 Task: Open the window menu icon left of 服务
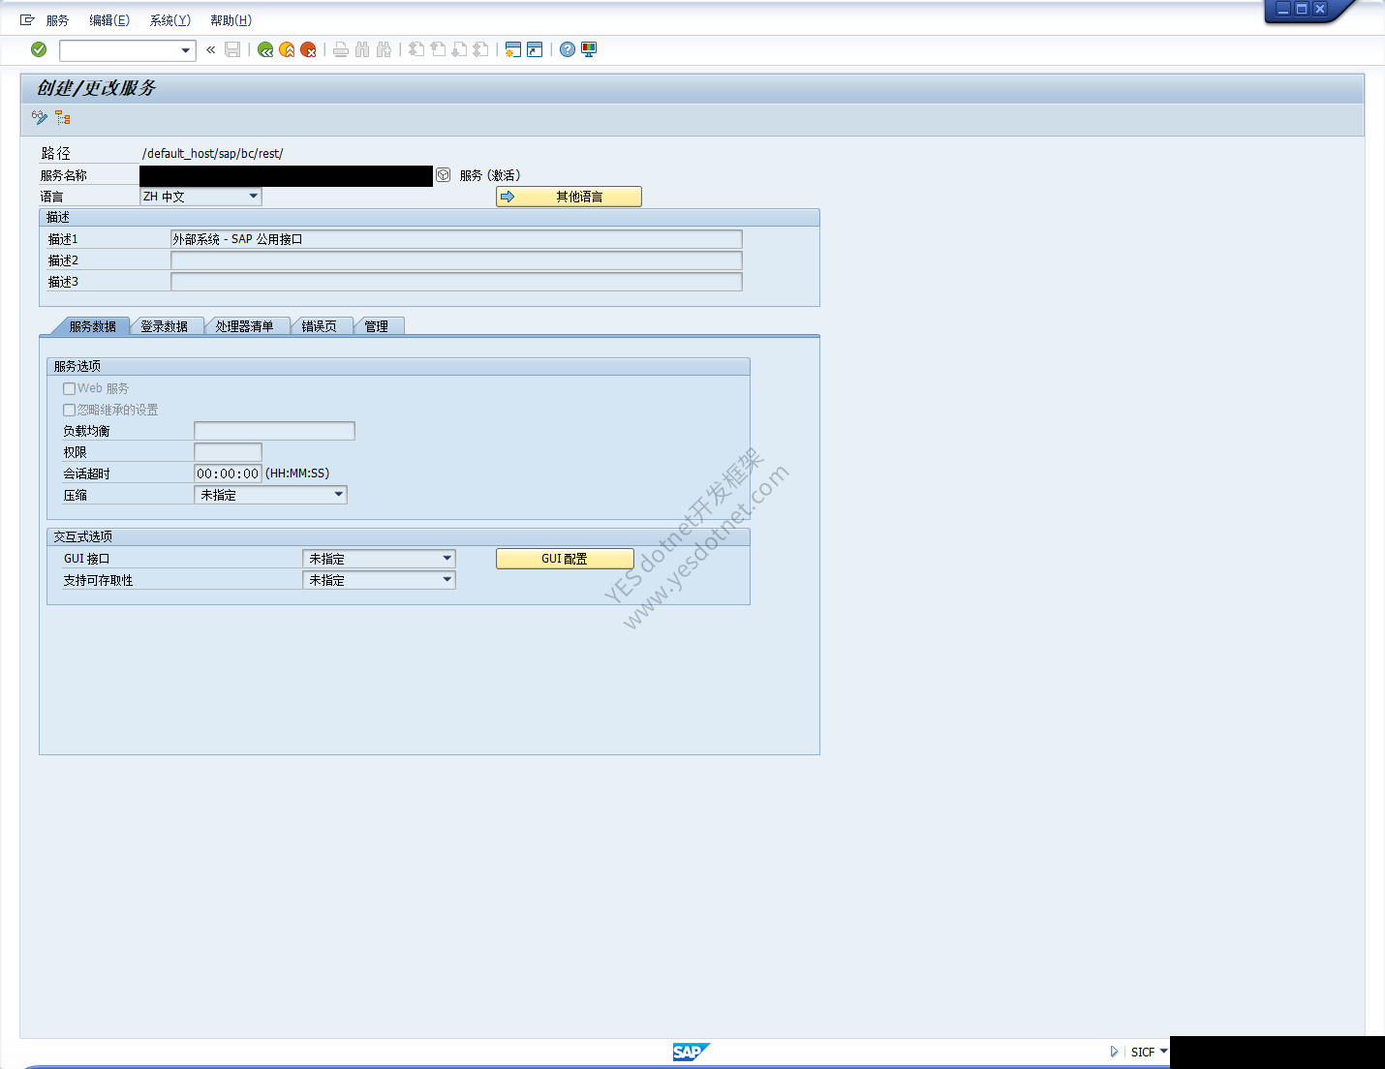point(27,20)
